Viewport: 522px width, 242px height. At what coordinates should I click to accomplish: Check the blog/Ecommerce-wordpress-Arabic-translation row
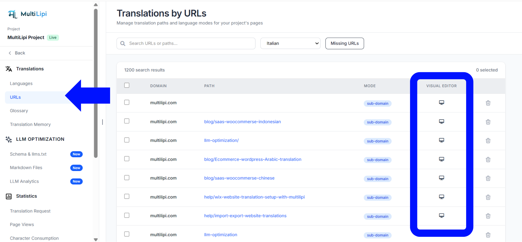[x=127, y=159]
